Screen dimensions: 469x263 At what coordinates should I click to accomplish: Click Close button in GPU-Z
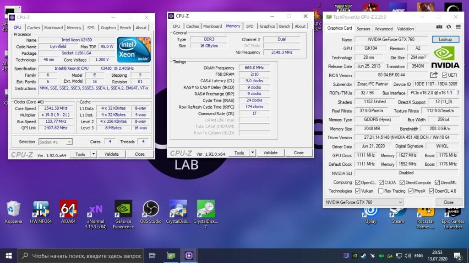[x=448, y=202]
